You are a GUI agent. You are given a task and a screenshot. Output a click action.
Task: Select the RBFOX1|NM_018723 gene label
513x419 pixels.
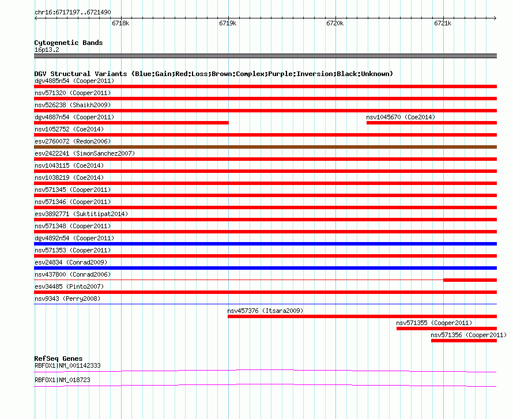click(62, 380)
